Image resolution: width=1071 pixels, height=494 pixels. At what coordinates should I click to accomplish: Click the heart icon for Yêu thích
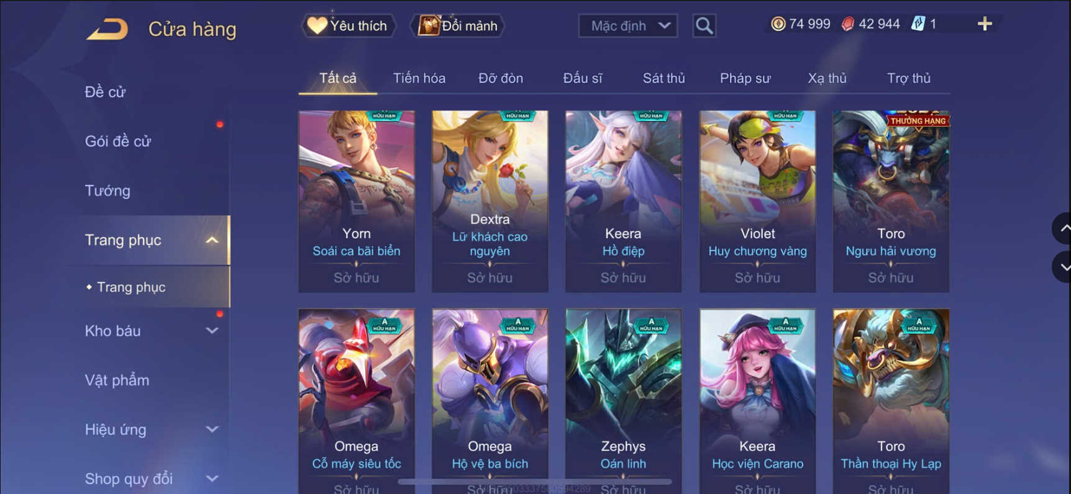click(x=317, y=25)
